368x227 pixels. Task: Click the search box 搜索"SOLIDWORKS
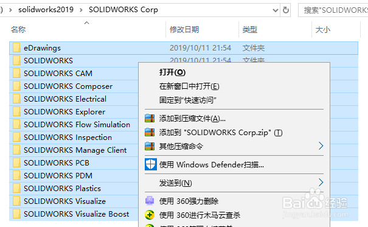[x=333, y=10]
